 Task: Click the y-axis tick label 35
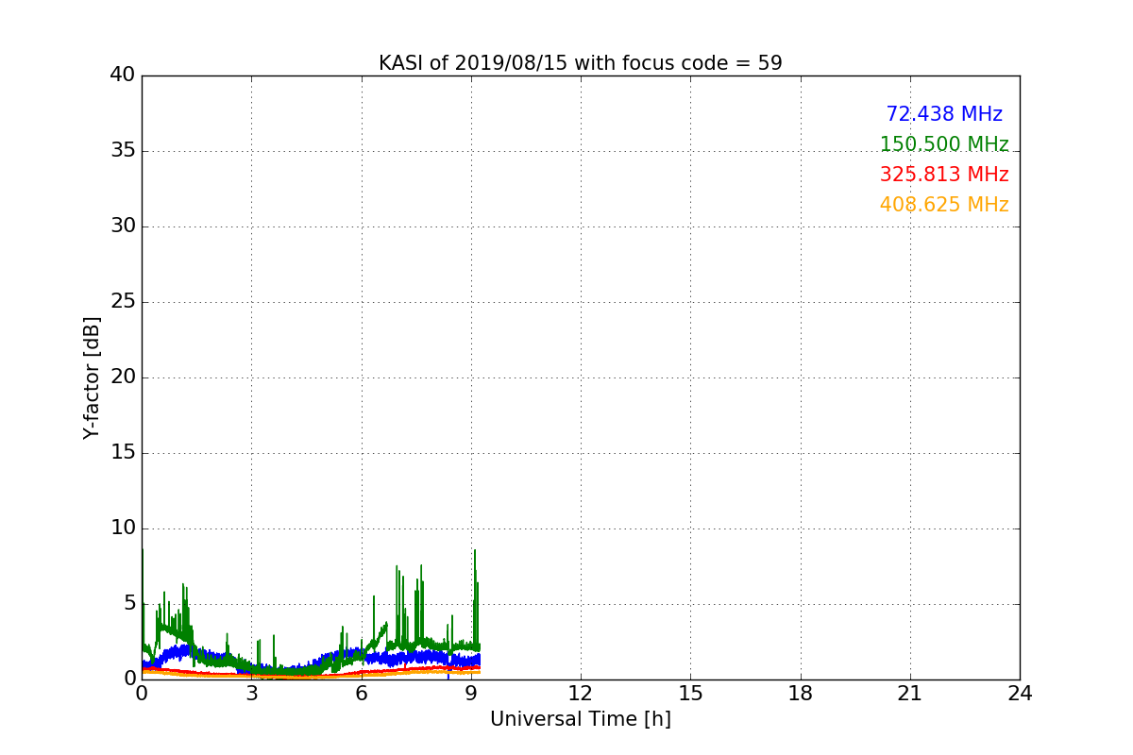tap(123, 151)
